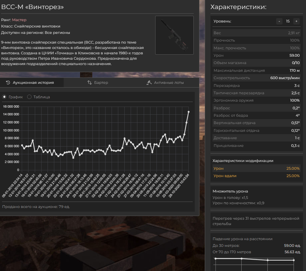Switch to the Бартер tab
Image resolution: width=306 pixels, height=271 pixels.
[98, 83]
